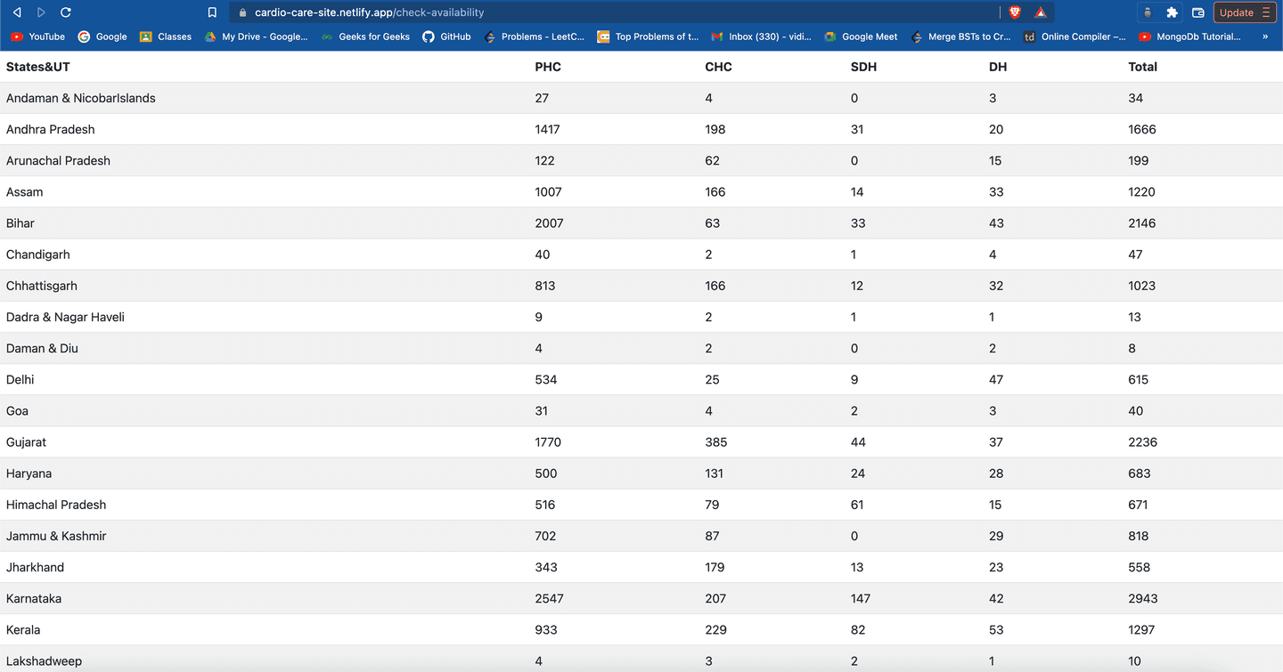Click the DH column header
This screenshot has width=1283, height=672.
998,67
